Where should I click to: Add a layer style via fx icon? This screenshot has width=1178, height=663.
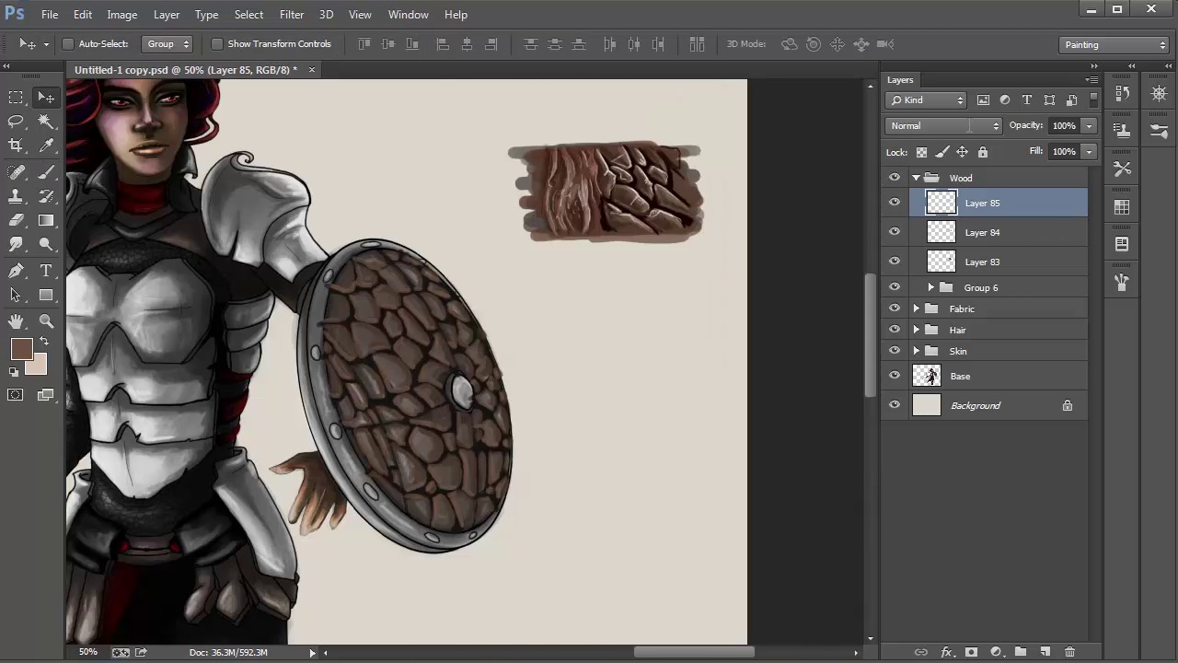(945, 652)
